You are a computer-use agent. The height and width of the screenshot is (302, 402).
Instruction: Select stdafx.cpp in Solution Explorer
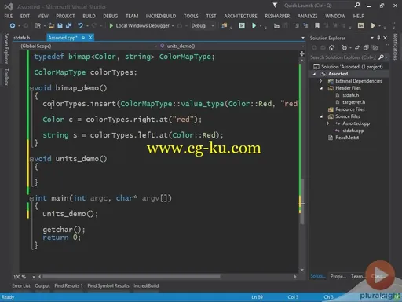[x=353, y=131]
